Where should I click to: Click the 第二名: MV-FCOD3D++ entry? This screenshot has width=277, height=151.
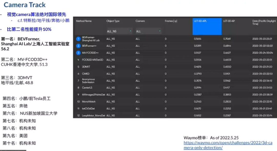pos(24,62)
